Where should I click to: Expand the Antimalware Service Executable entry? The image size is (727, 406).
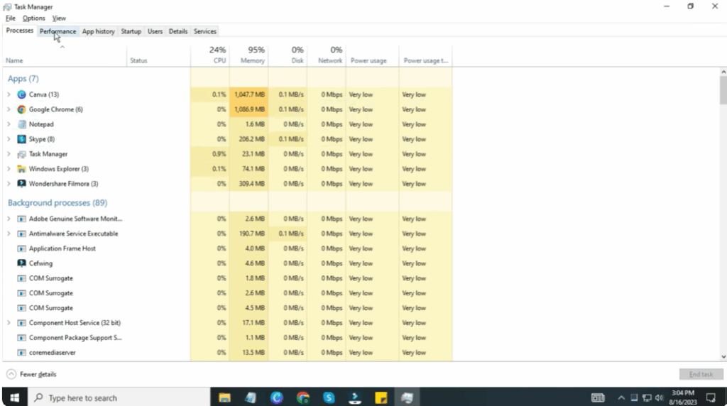coord(9,234)
